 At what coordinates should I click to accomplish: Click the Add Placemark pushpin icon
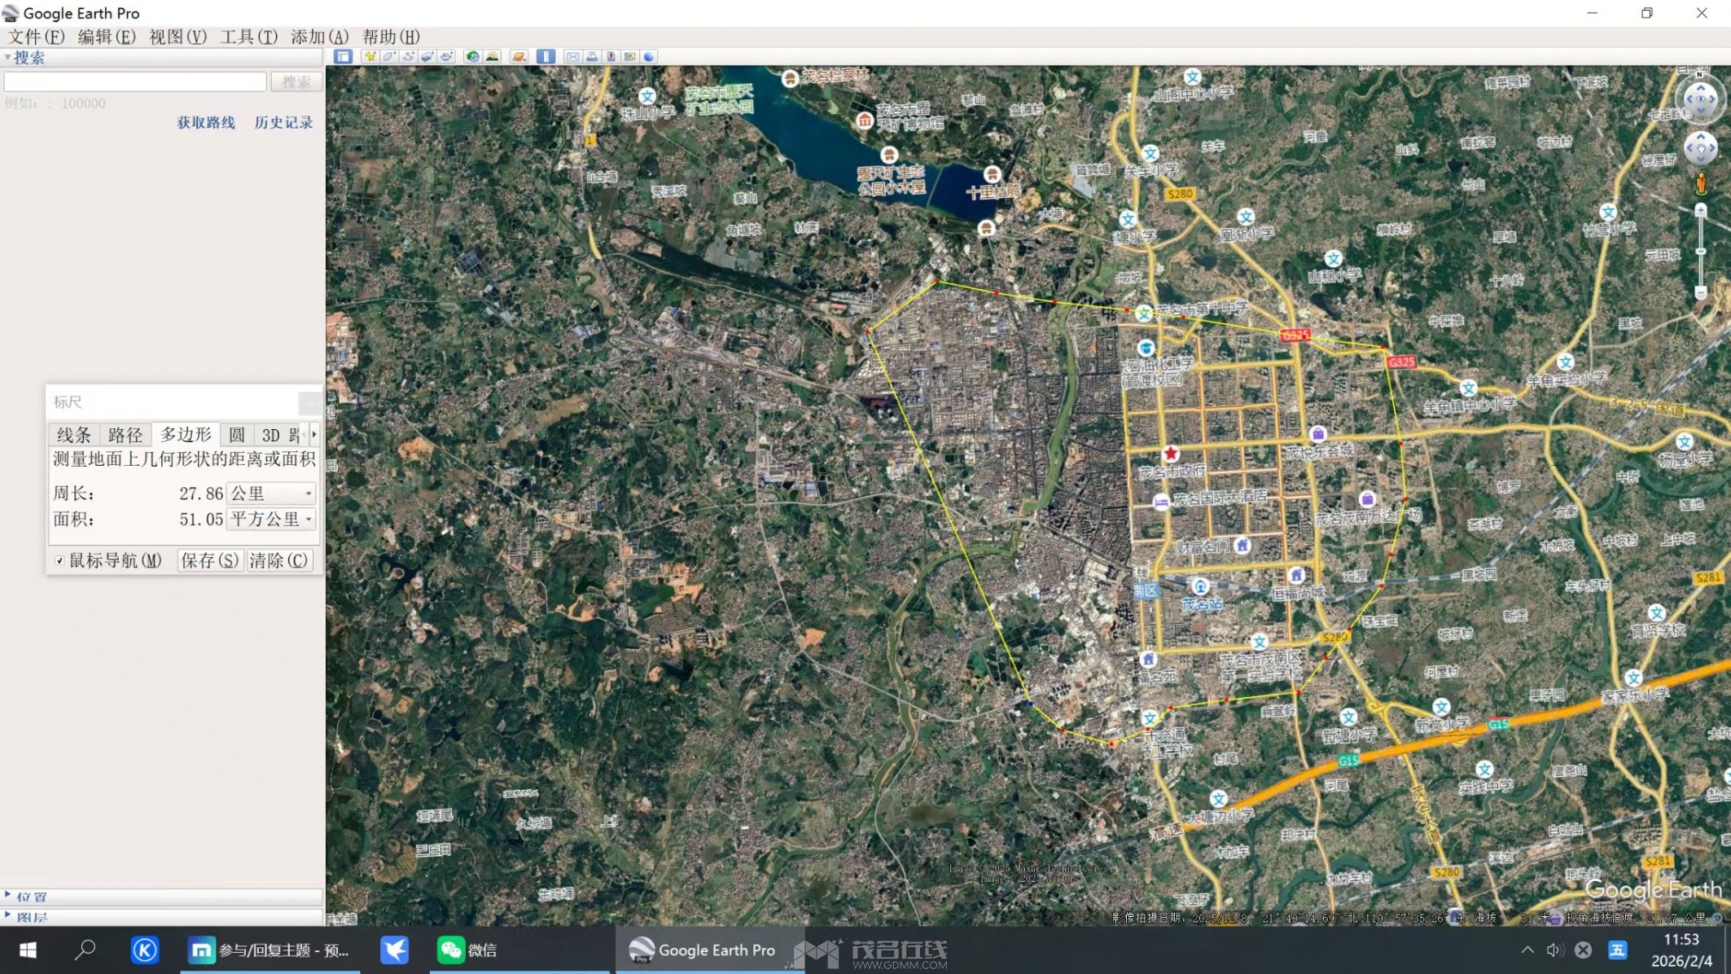(370, 56)
